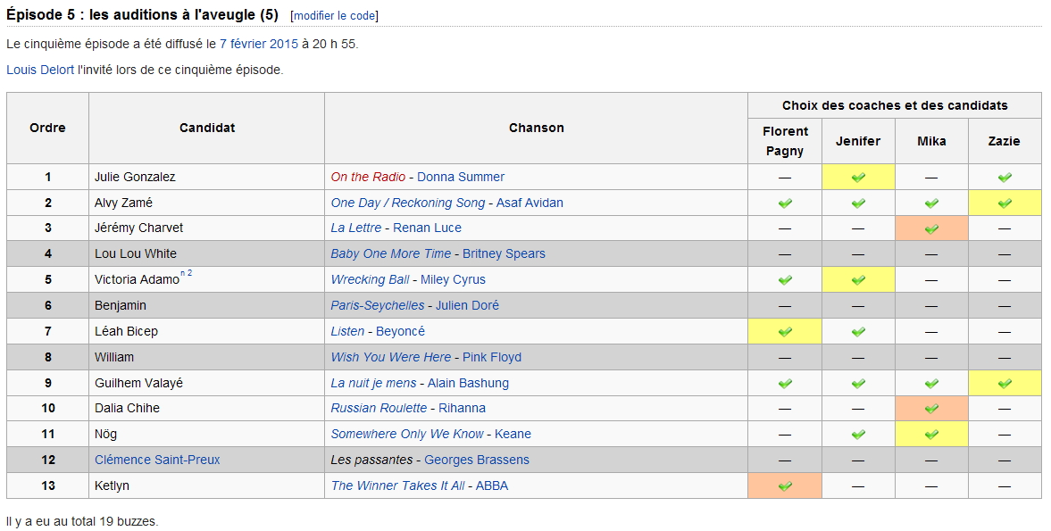
Task: Open the 'modifier le code' edit link
Action: pyautogui.click(x=334, y=16)
